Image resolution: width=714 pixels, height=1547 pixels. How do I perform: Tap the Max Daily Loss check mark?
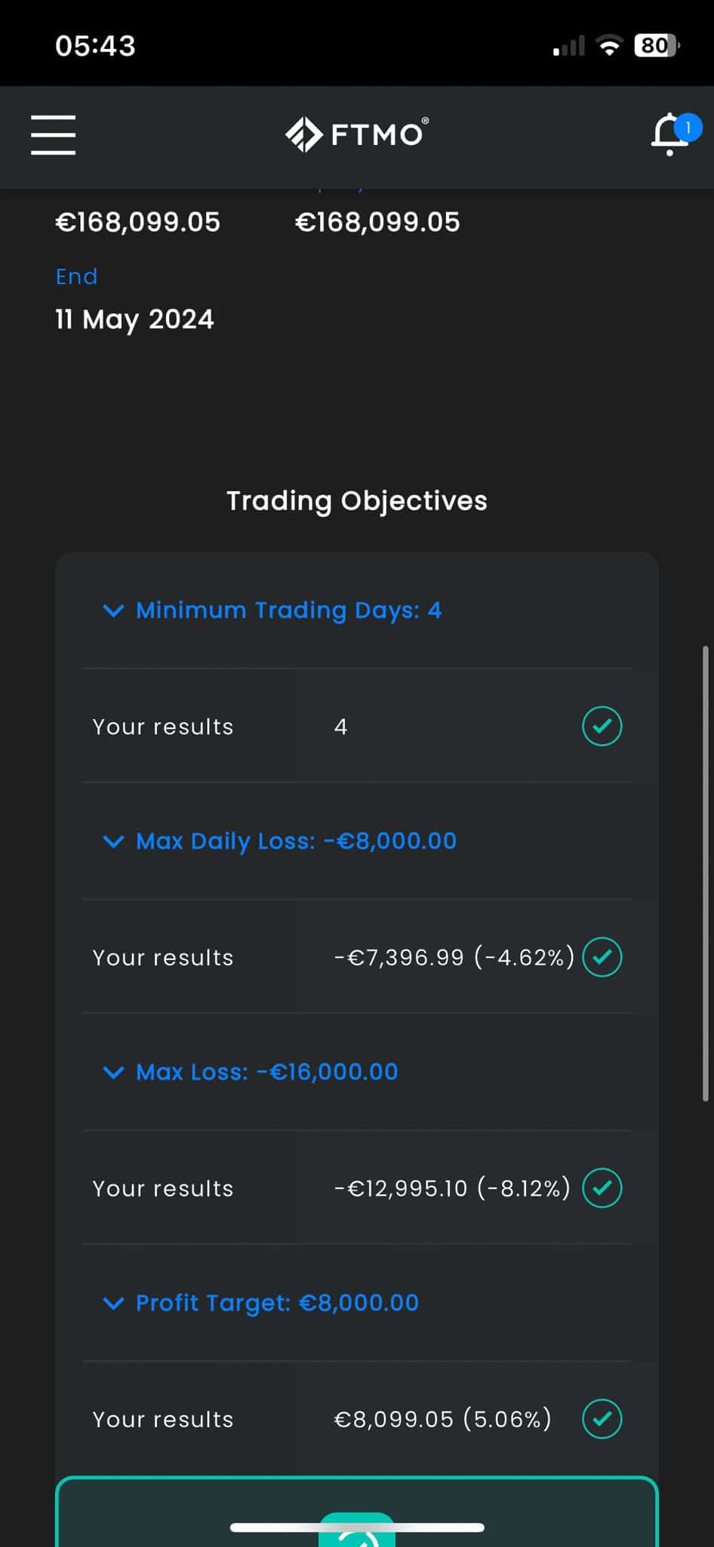point(602,957)
